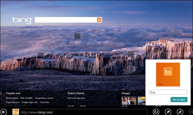Click the refresh page icon
Screen dimensions: 193x115
click(156, 112)
